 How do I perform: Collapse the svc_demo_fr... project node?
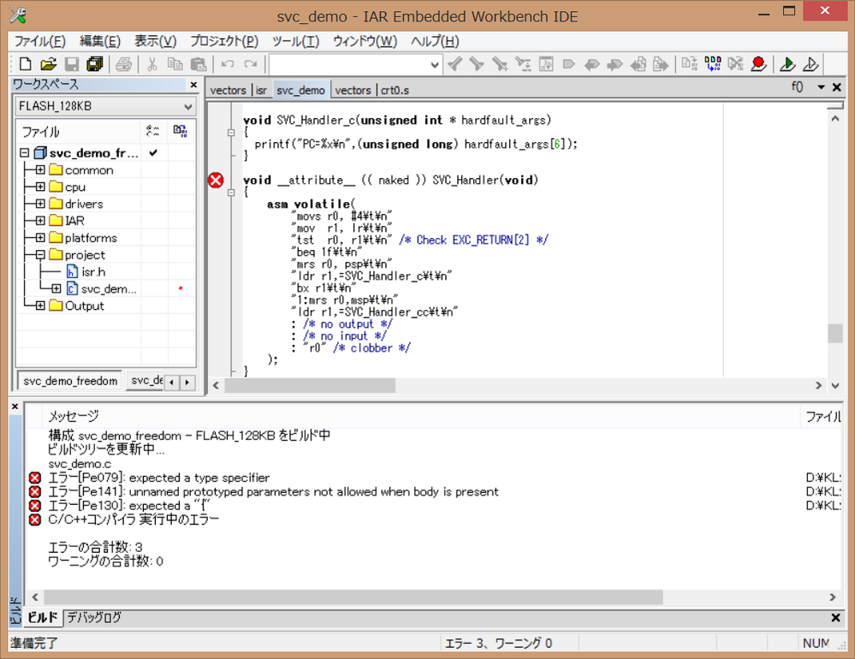[x=24, y=153]
